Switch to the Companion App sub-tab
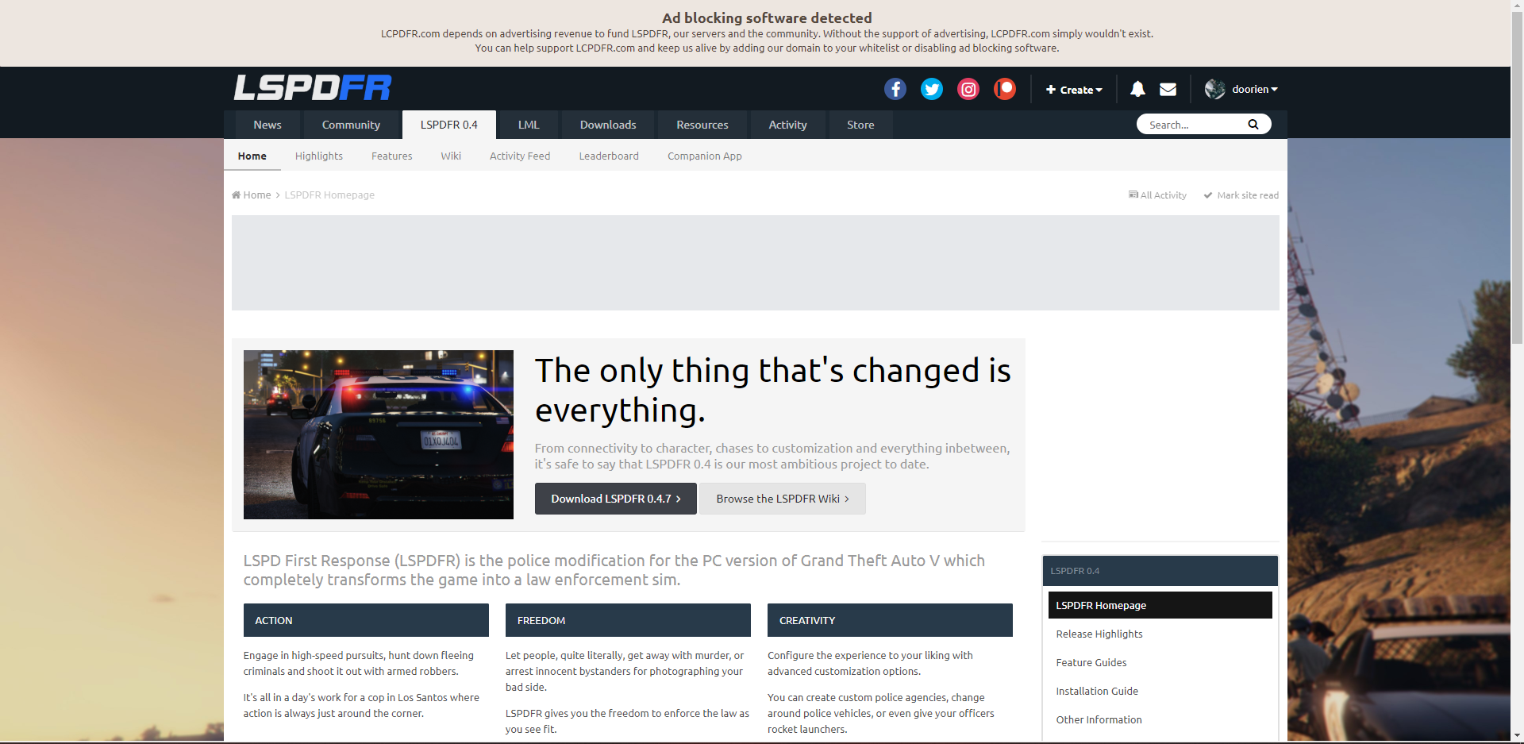The width and height of the screenshot is (1524, 744). (x=705, y=156)
